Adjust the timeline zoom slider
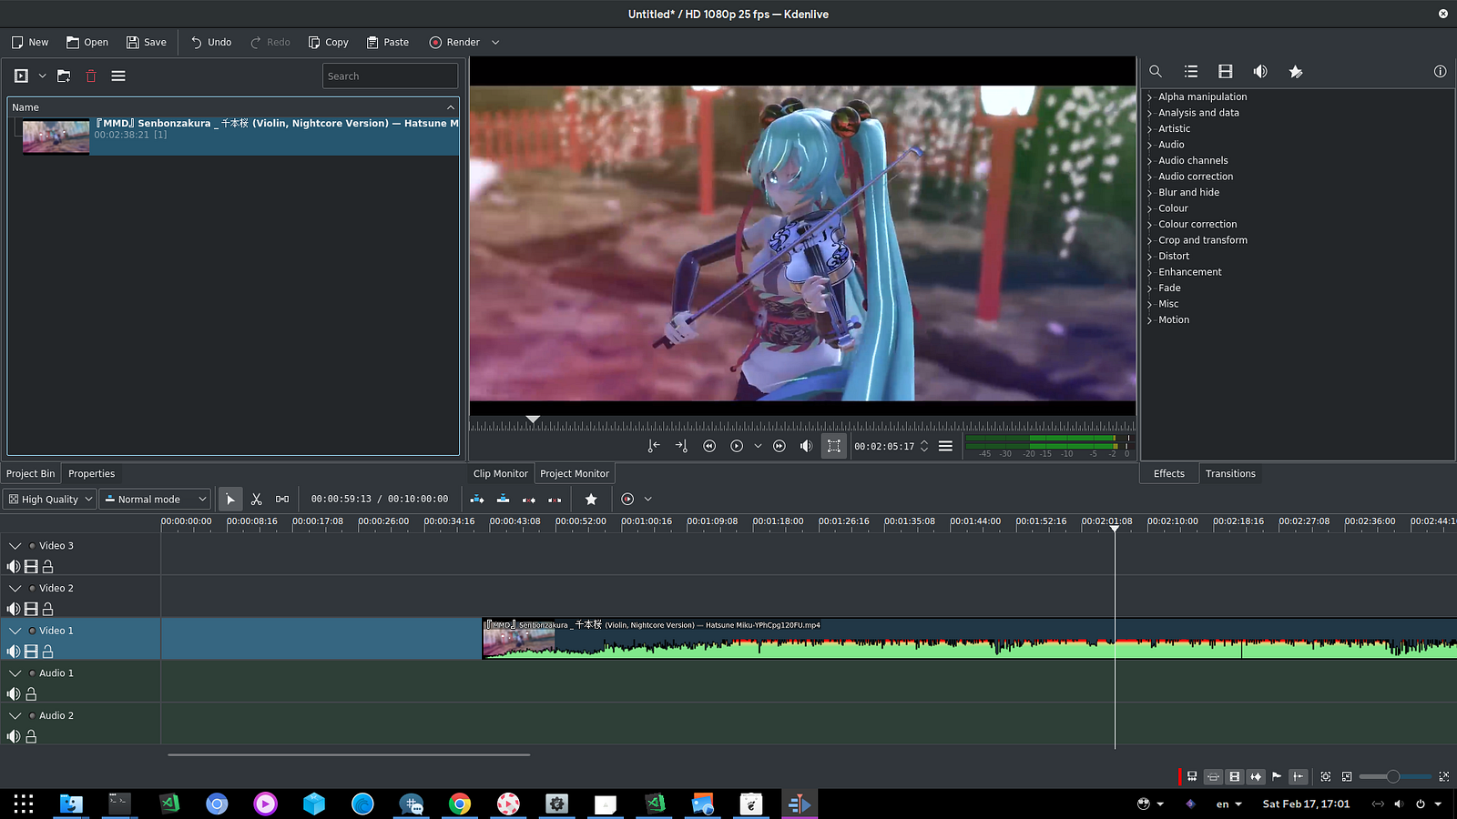The height and width of the screenshot is (819, 1457). click(1392, 776)
